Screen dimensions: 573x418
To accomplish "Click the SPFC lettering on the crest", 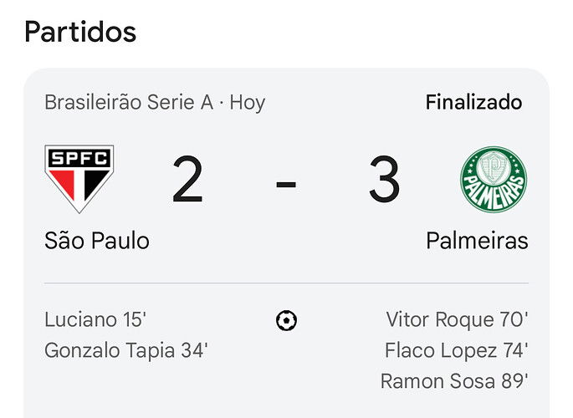I will (79, 156).
